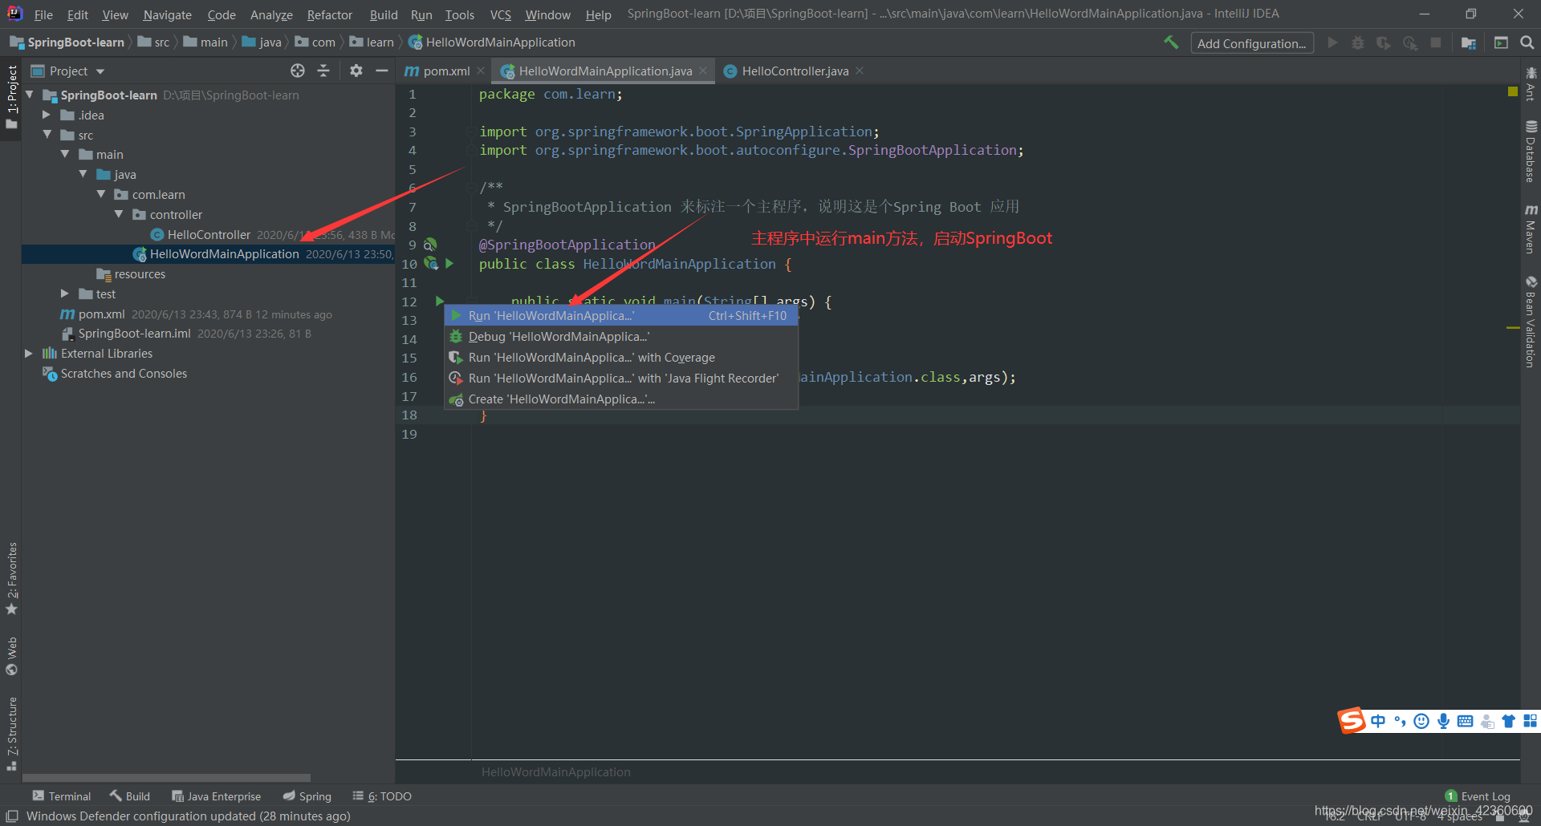The height and width of the screenshot is (826, 1541).
Task: Open the VCS menu
Action: 501,14
